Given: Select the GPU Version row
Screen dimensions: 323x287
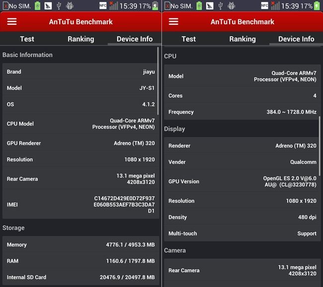Looking at the screenshot, I should [x=242, y=182].
